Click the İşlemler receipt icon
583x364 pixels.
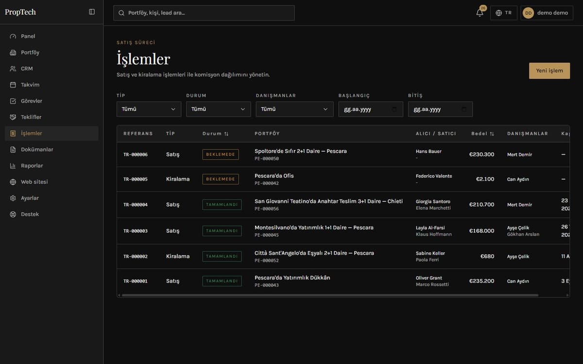click(13, 133)
